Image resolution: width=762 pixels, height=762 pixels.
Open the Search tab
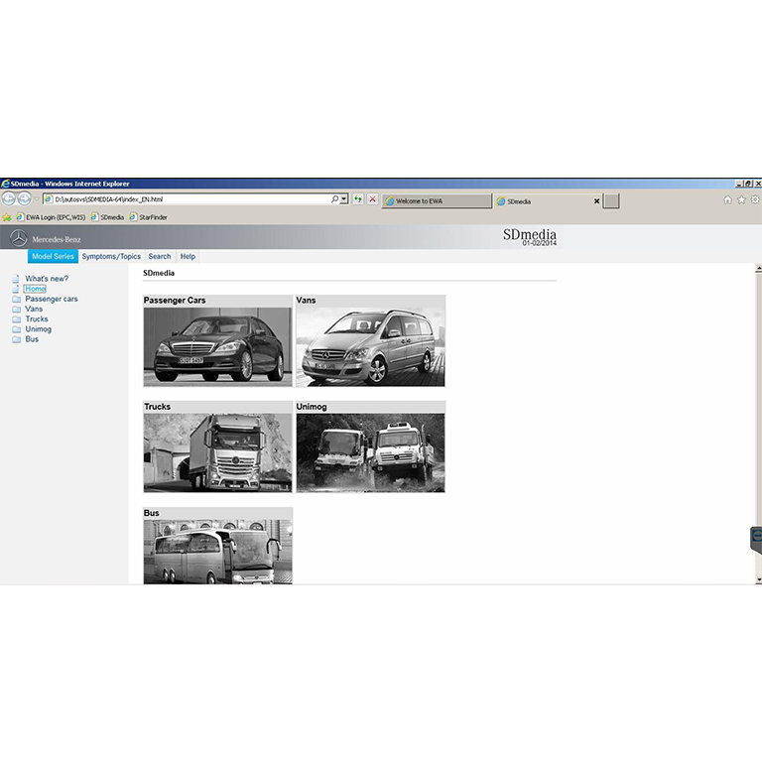(160, 256)
